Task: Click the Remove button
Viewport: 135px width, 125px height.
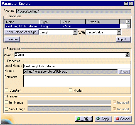Action: 12,39
